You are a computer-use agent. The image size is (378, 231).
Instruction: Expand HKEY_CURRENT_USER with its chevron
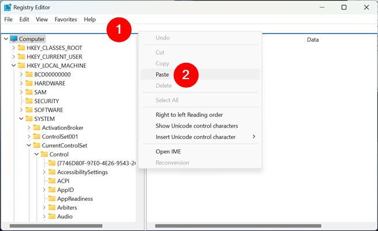point(14,56)
